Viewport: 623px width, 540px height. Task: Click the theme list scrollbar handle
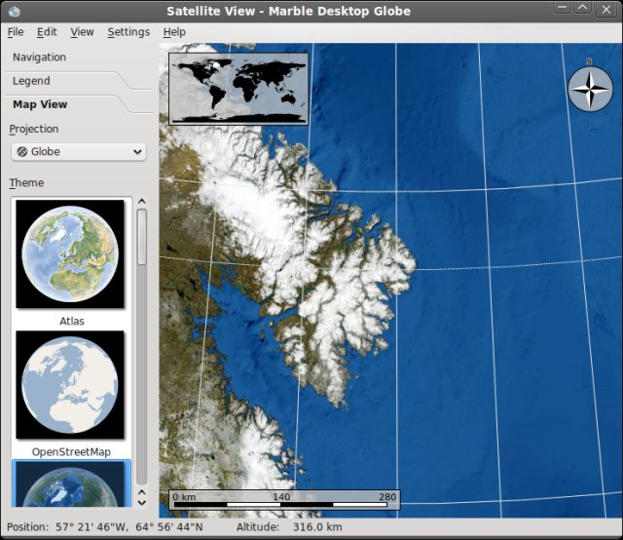pyautogui.click(x=141, y=237)
